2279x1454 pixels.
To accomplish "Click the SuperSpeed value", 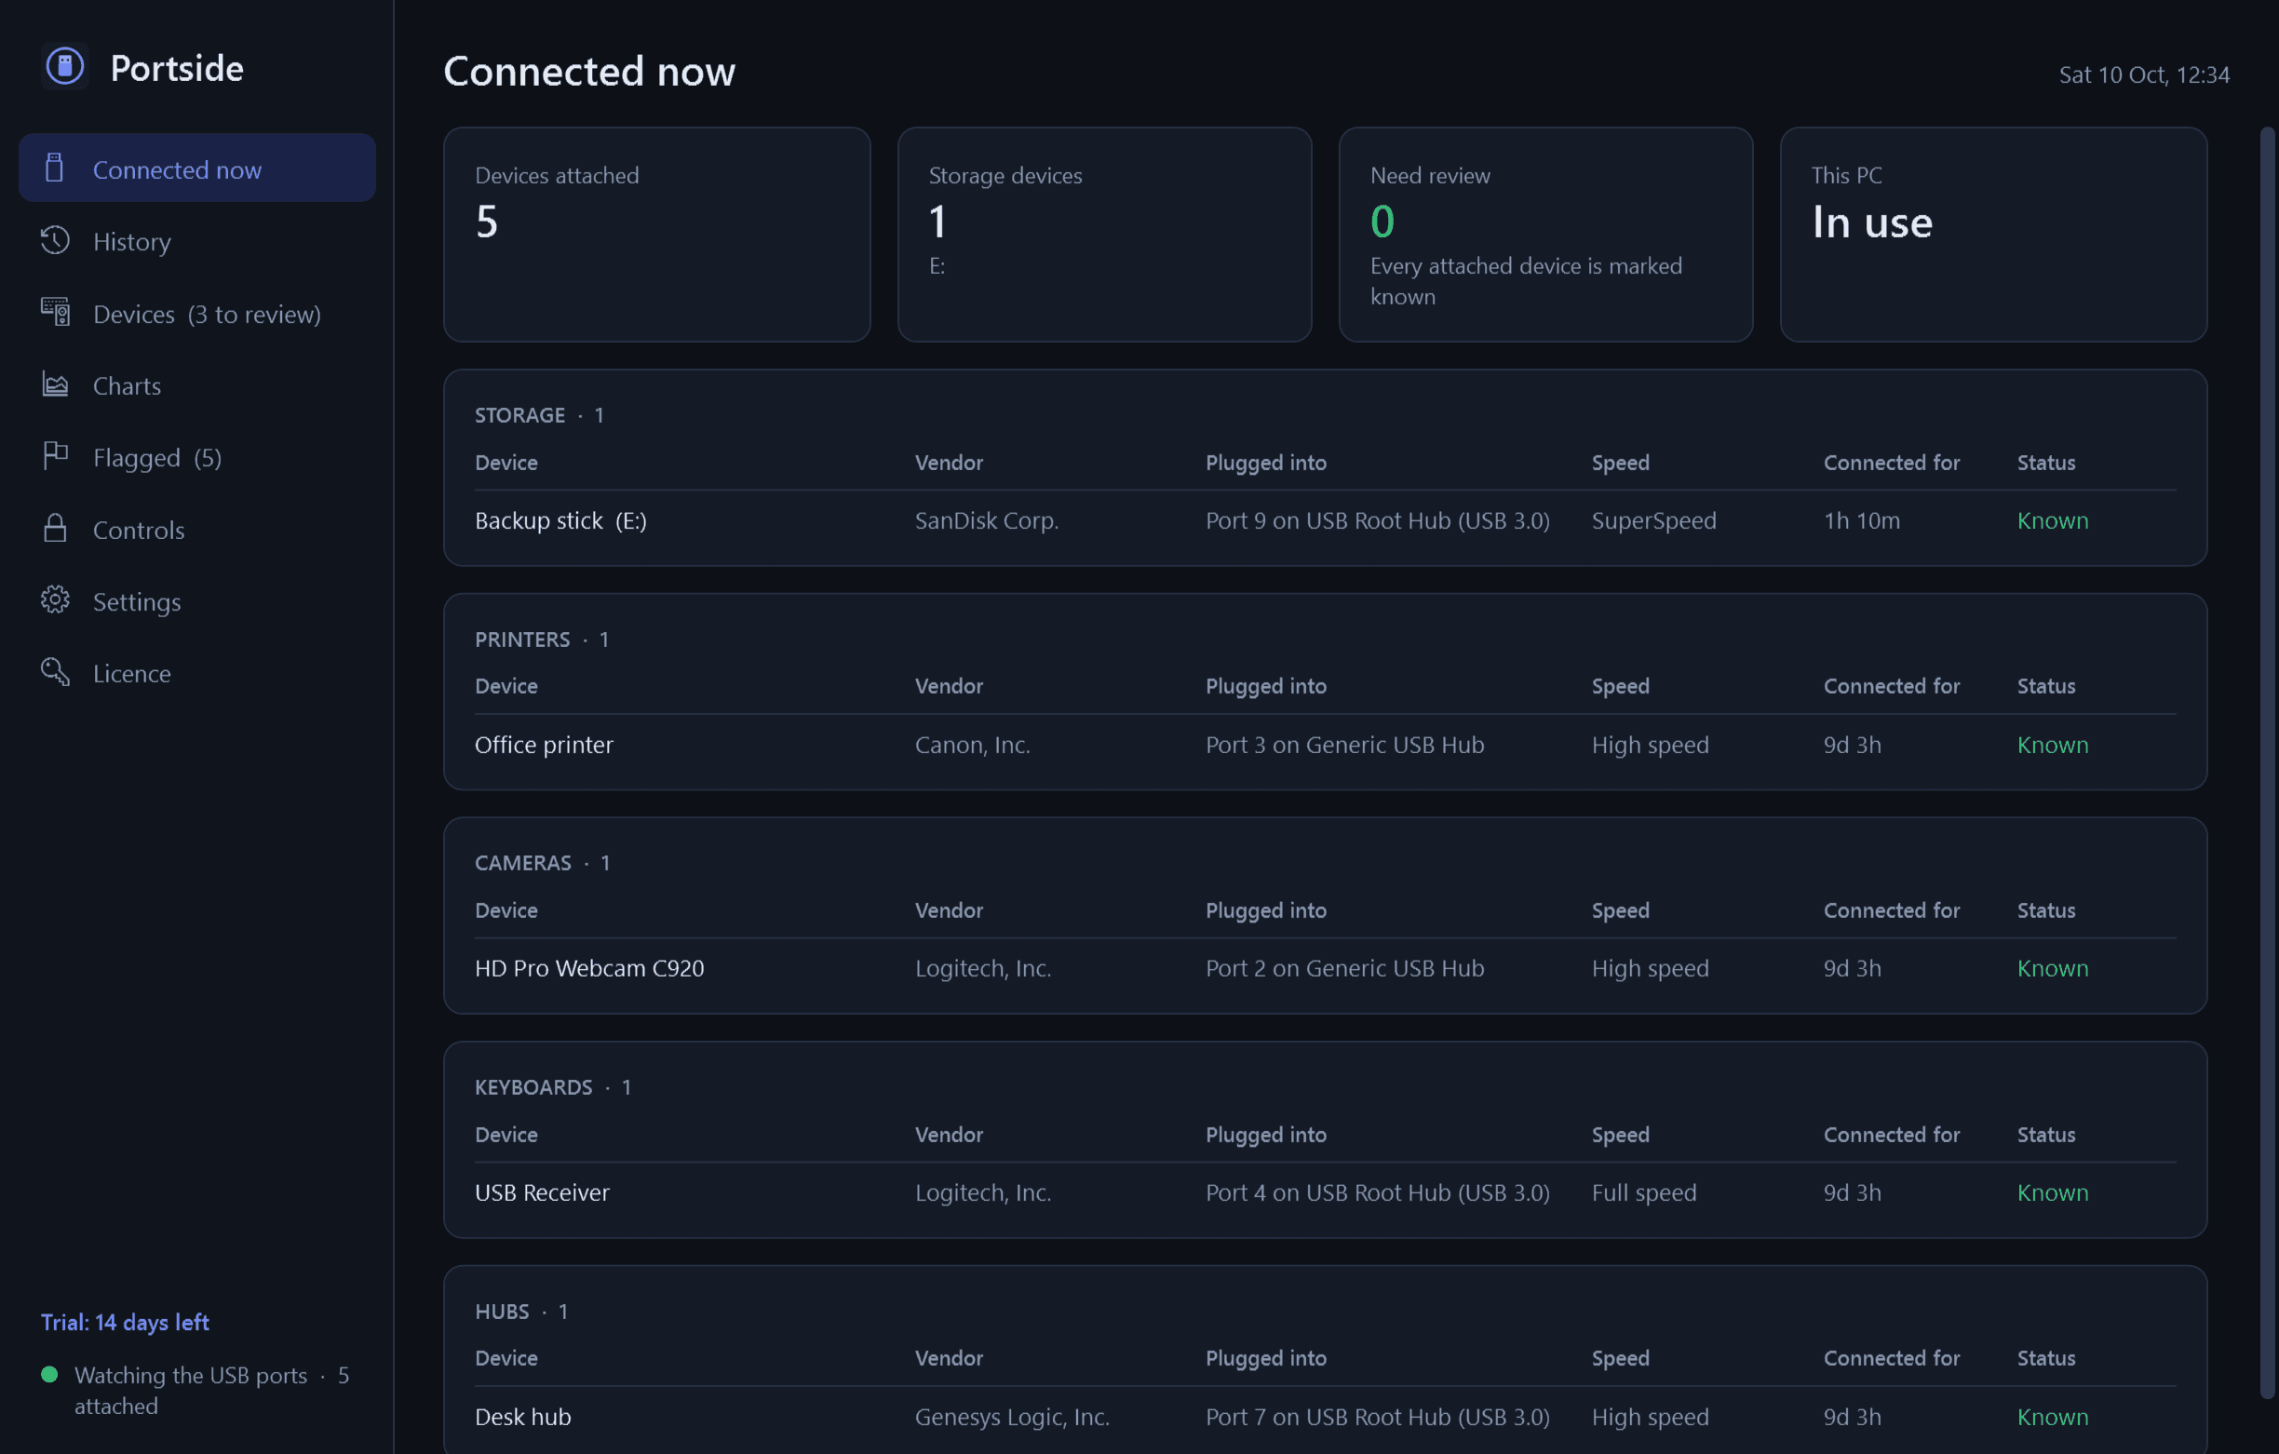I will (x=1654, y=520).
